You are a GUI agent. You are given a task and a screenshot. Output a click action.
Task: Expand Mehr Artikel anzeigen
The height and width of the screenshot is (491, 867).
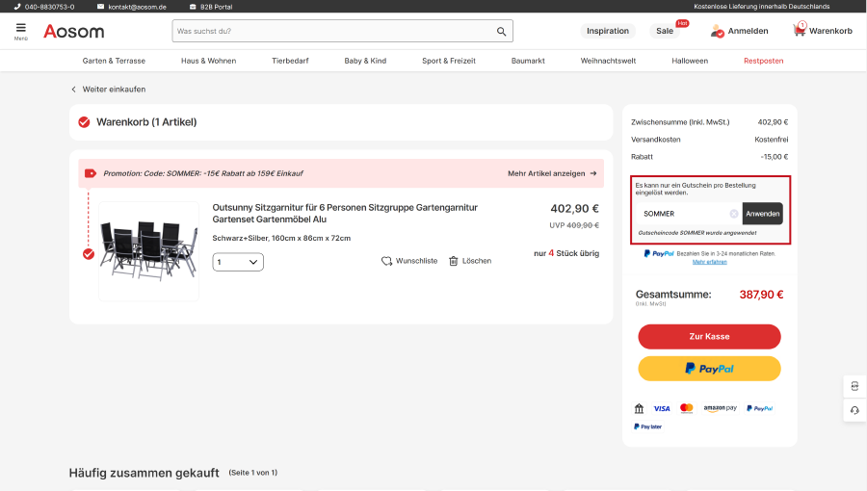[x=552, y=173]
